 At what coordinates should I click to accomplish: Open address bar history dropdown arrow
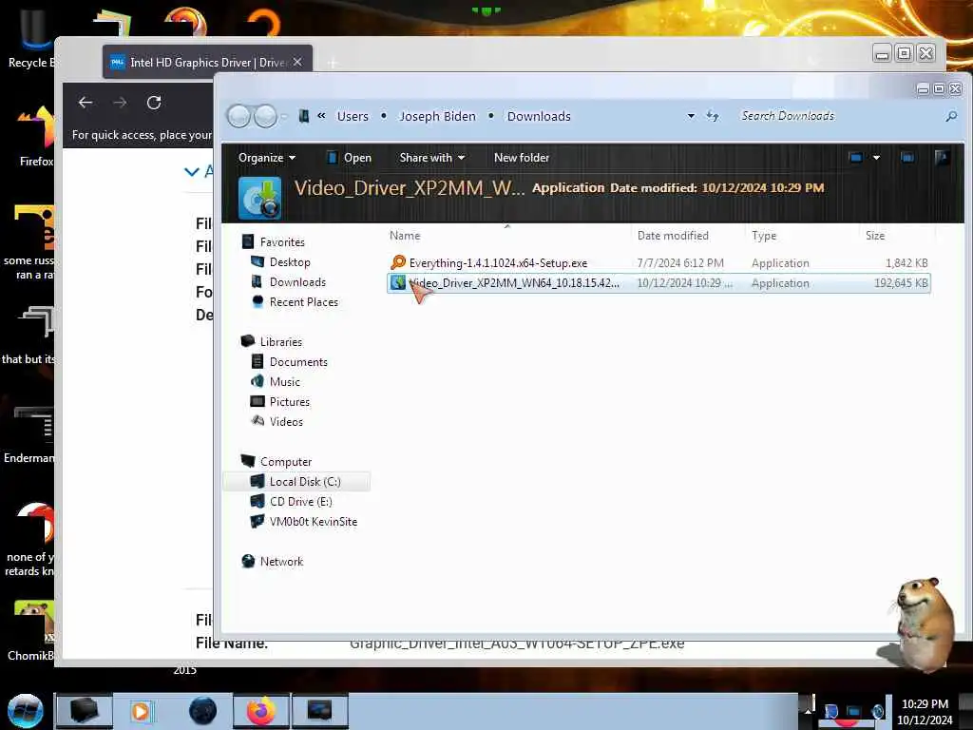click(692, 116)
